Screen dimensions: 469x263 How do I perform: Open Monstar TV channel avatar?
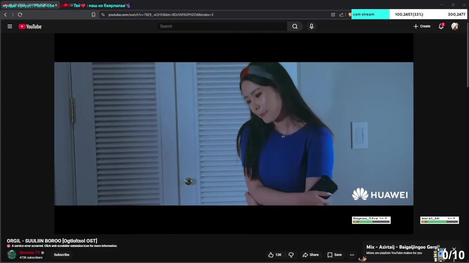pos(12,255)
